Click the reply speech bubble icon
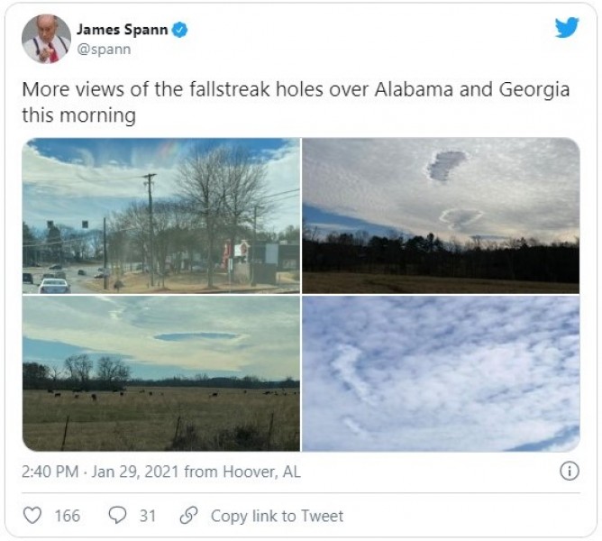Viewport: 602px width, 541px height. click(x=117, y=516)
